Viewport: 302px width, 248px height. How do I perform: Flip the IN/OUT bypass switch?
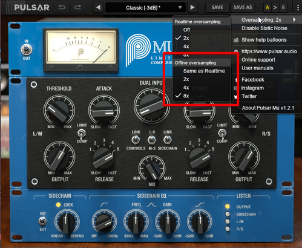27,50
